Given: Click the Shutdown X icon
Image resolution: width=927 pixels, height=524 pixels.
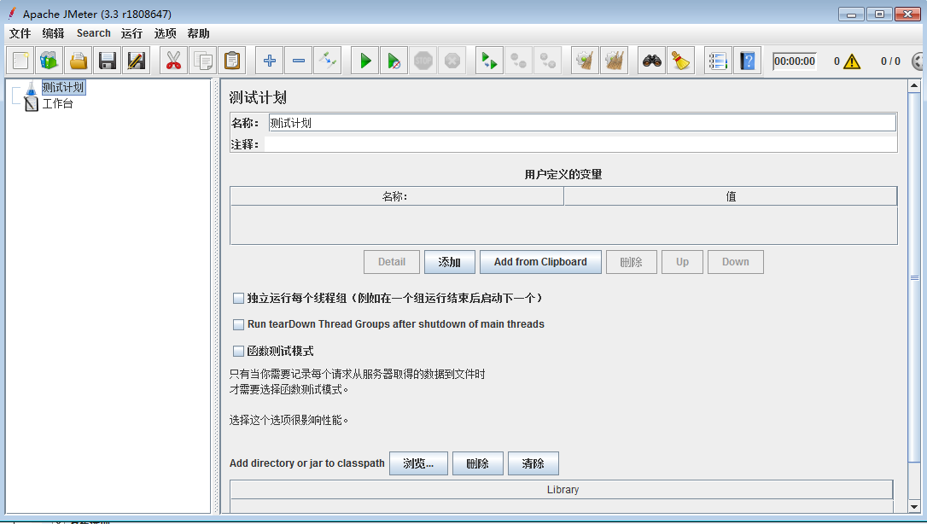Looking at the screenshot, I should [x=452, y=61].
